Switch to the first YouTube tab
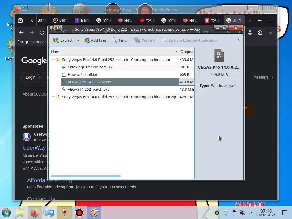 pyautogui.click(x=147, y=20)
